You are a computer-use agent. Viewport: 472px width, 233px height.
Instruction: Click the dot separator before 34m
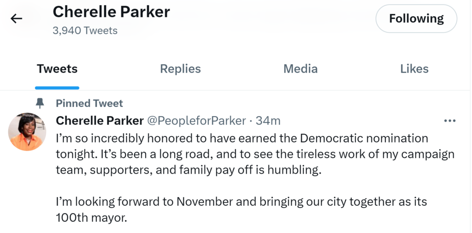click(x=251, y=121)
